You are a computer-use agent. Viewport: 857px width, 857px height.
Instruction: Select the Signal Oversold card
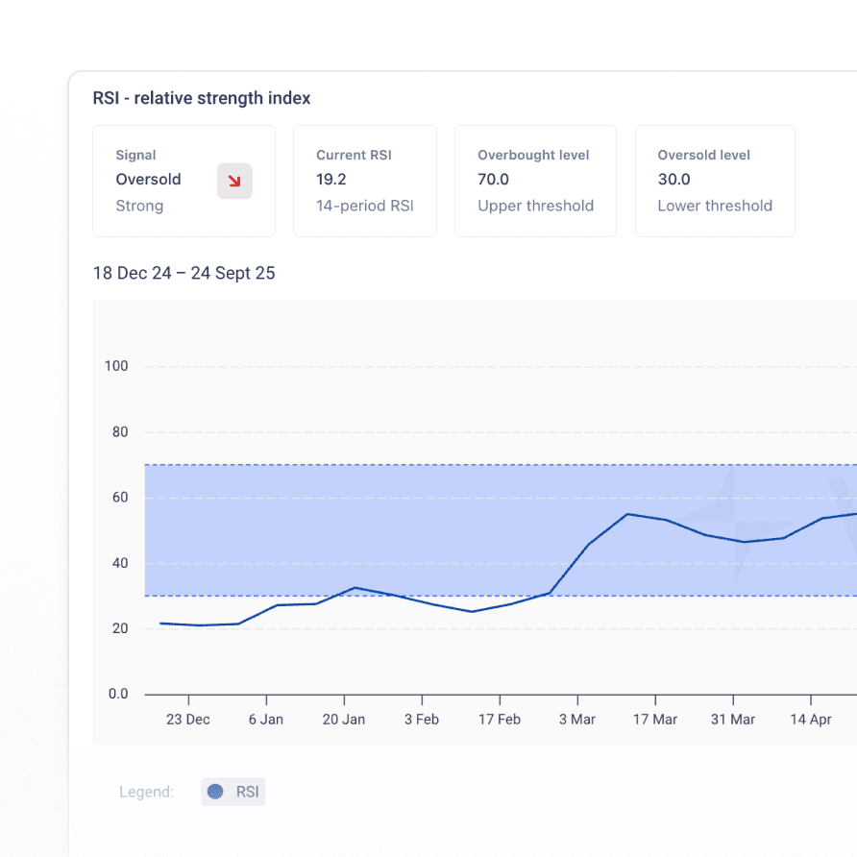pos(184,181)
